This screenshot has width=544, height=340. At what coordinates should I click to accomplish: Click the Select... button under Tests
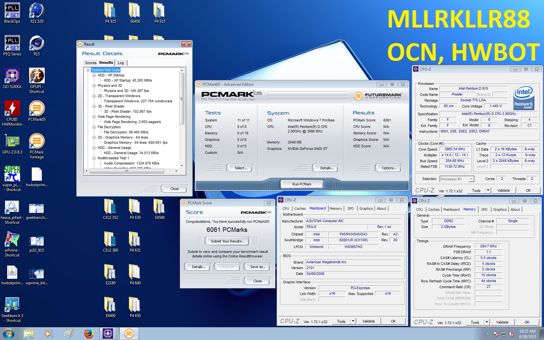(x=241, y=168)
